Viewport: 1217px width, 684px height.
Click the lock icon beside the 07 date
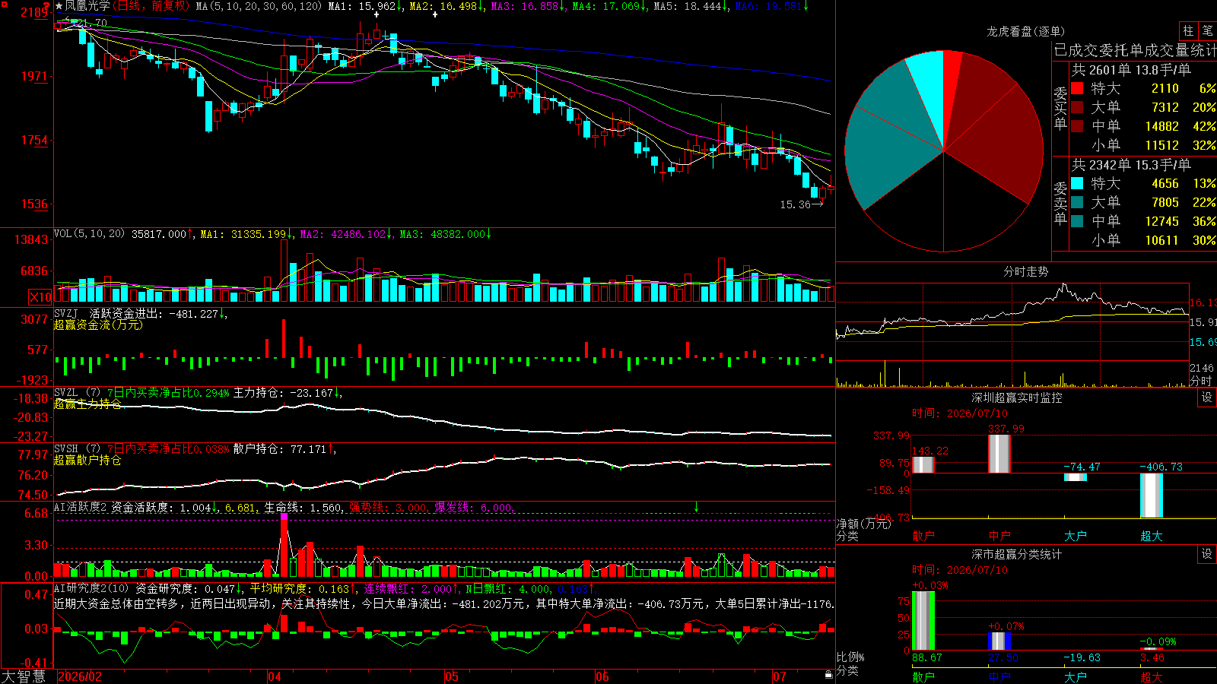829,675
